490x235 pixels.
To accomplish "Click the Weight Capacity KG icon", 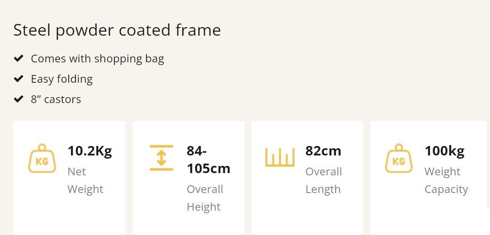I will [x=399, y=158].
